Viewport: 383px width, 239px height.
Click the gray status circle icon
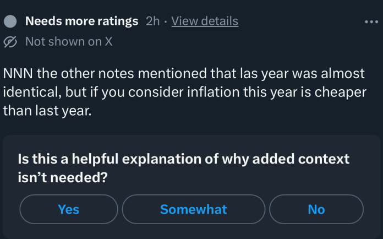tap(10, 22)
